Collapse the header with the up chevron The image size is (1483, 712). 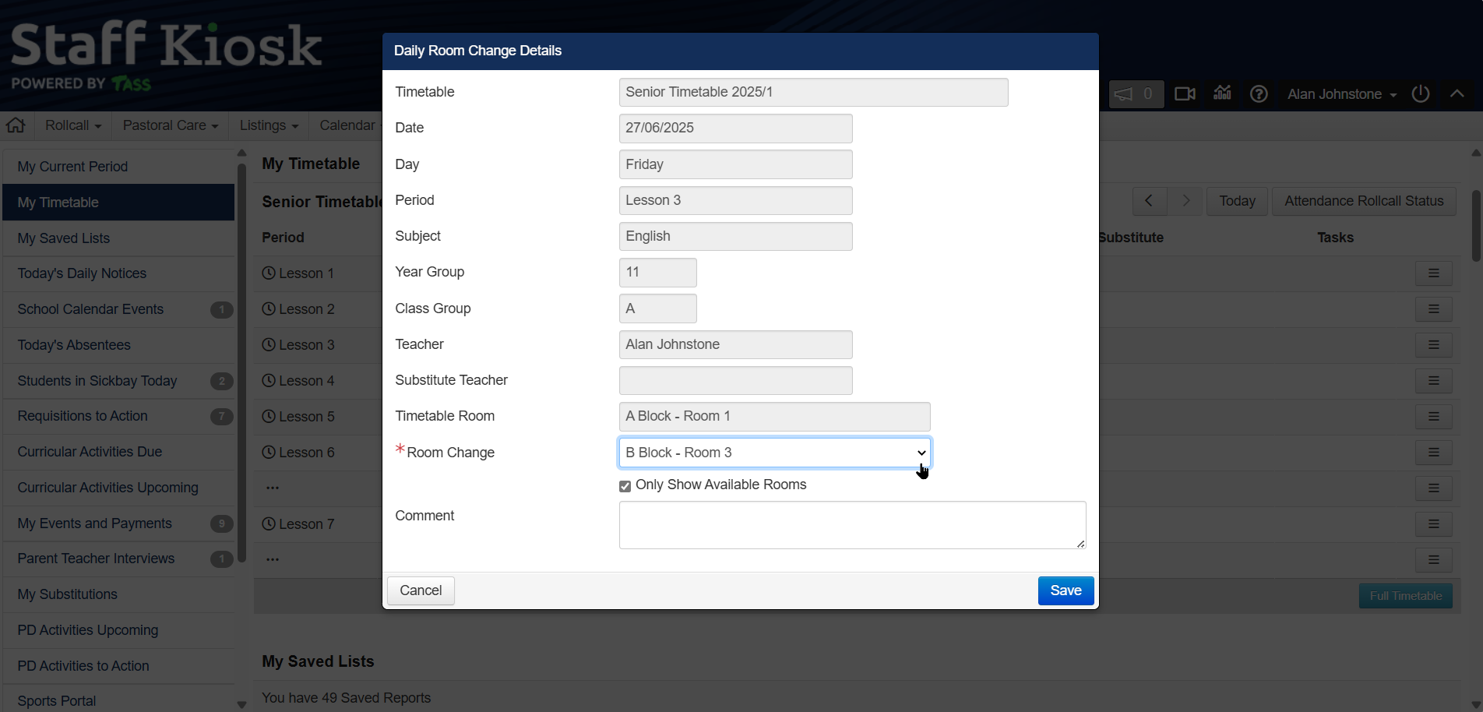tap(1457, 94)
